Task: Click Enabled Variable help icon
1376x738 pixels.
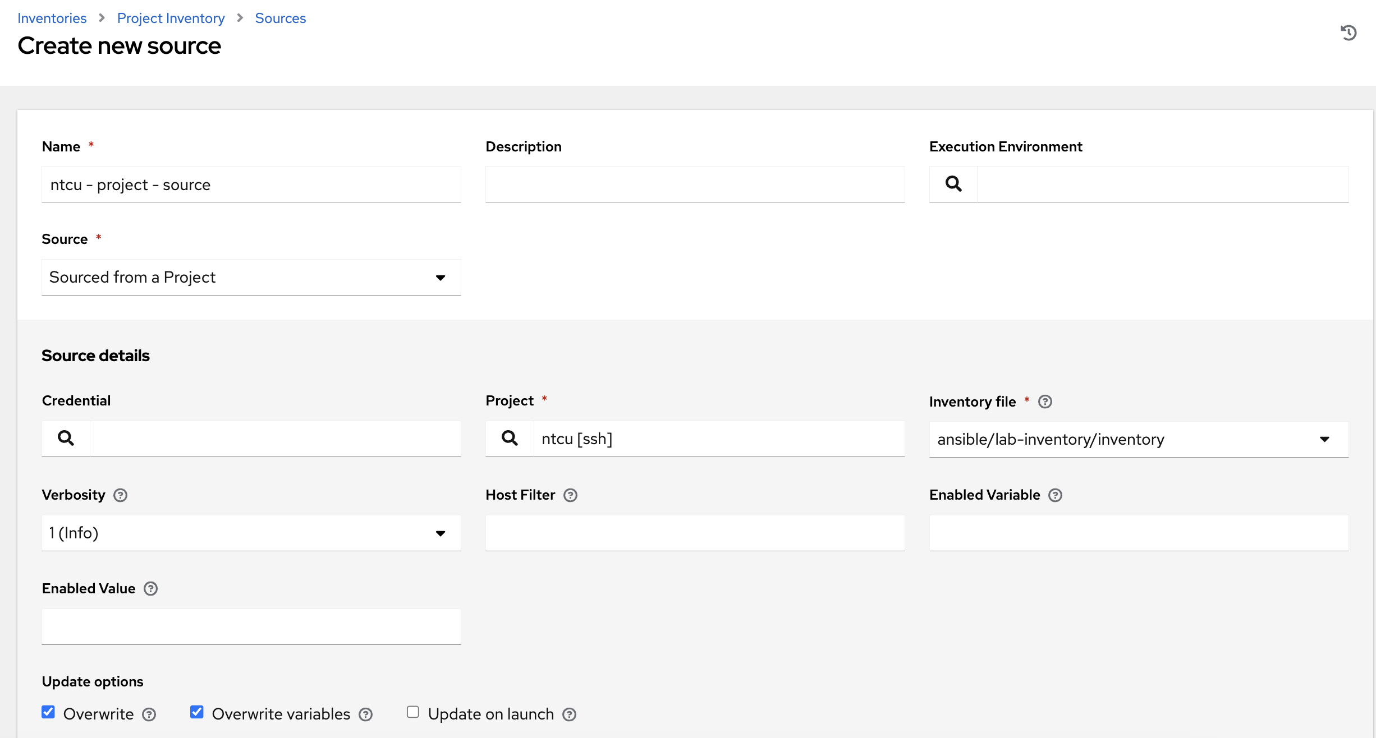Action: click(x=1055, y=495)
